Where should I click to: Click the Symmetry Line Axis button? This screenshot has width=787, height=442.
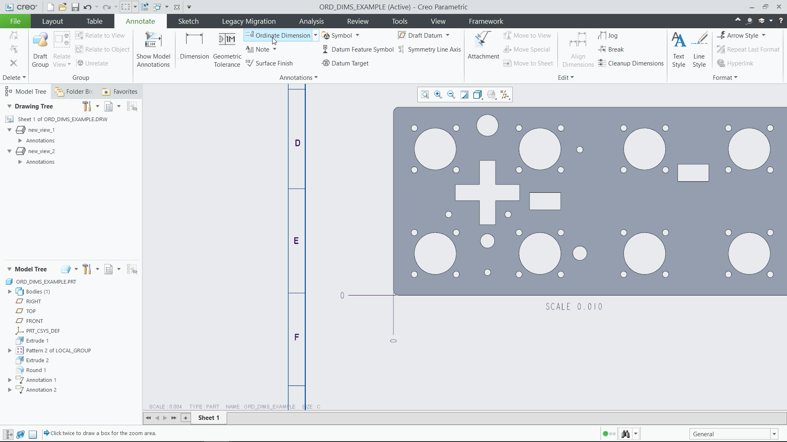point(429,50)
